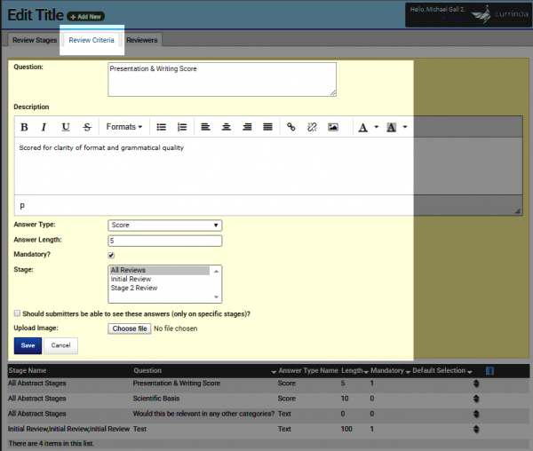Toggle bold formatting in description editor

coord(24,127)
